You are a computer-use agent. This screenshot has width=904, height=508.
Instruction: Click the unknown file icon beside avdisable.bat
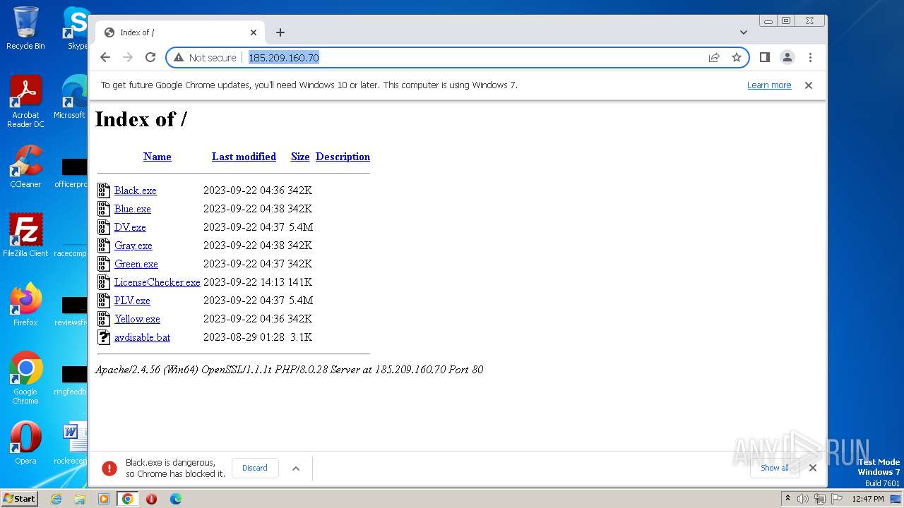(x=104, y=337)
